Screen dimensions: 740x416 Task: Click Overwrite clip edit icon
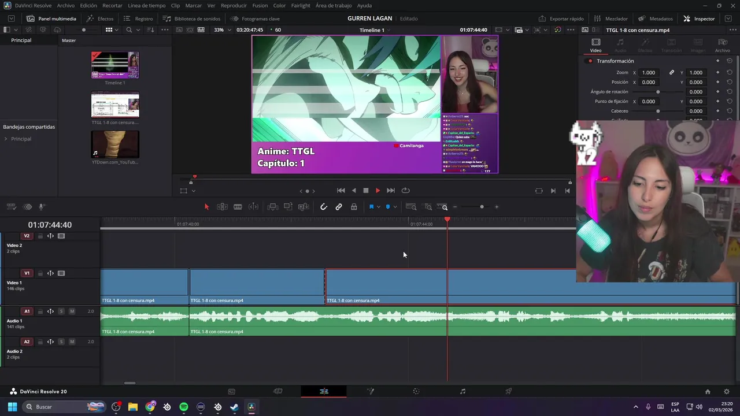click(x=288, y=207)
